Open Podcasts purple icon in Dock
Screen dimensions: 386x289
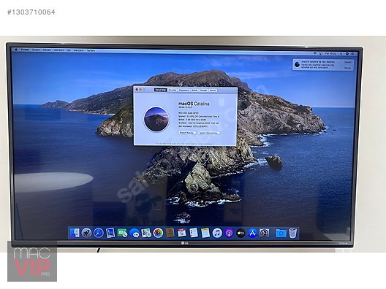(229, 233)
